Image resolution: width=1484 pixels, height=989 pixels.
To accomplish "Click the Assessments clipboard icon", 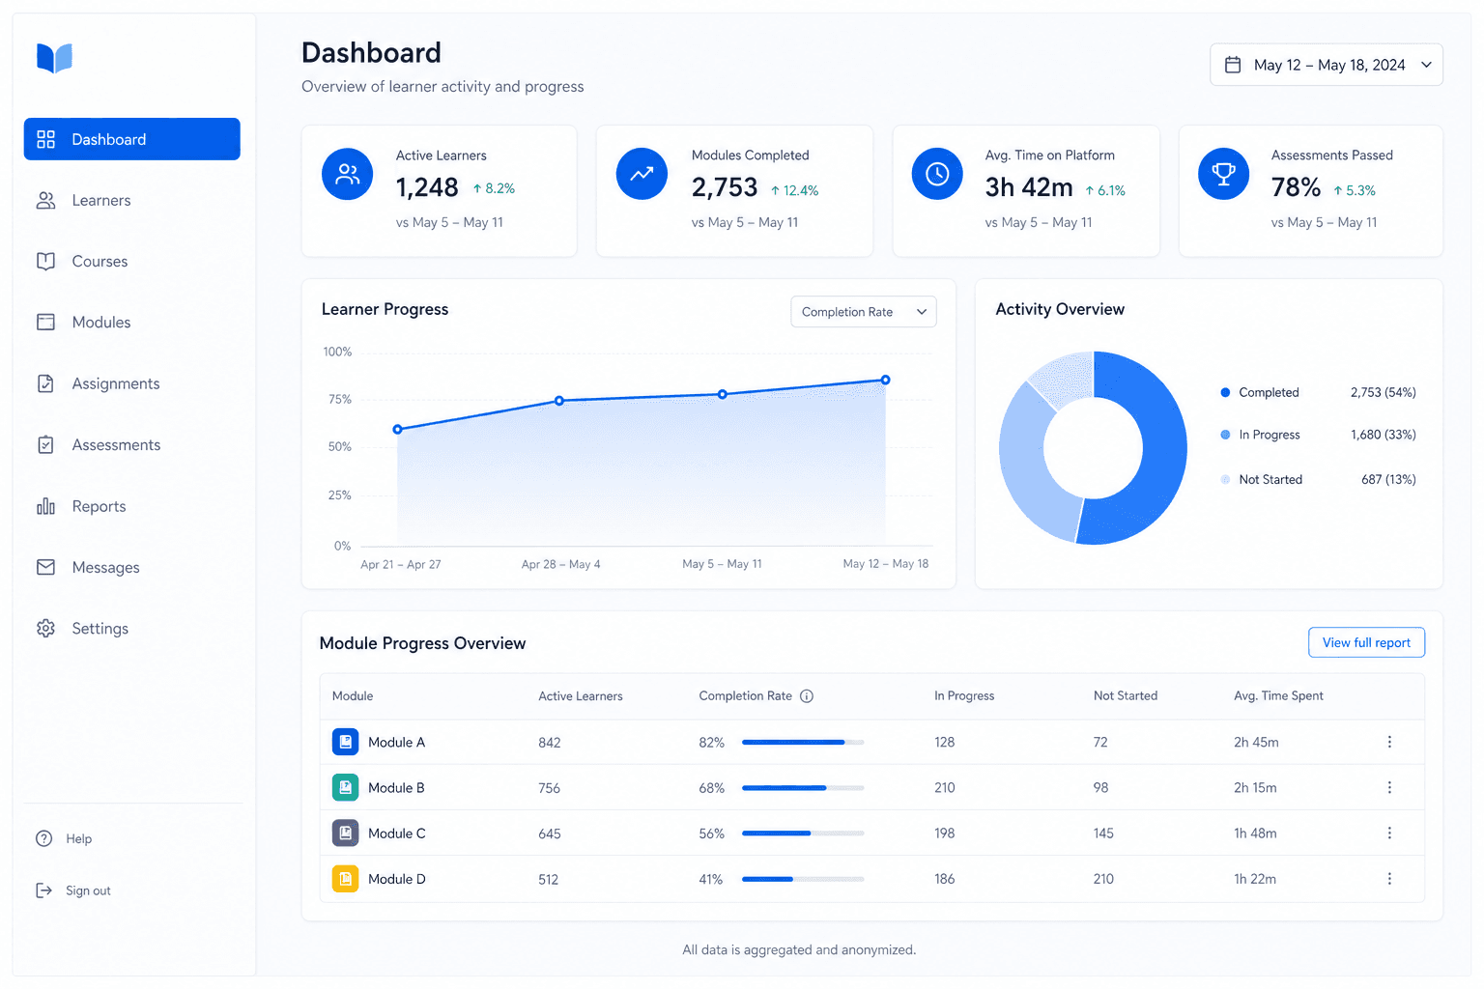I will [x=45, y=444].
